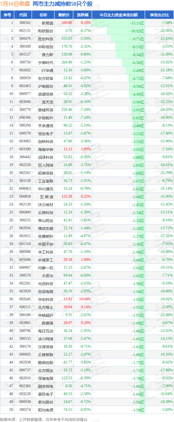Select stock name 天孚通信
The width and height of the screenshot is (174, 422).
pos(46,126)
